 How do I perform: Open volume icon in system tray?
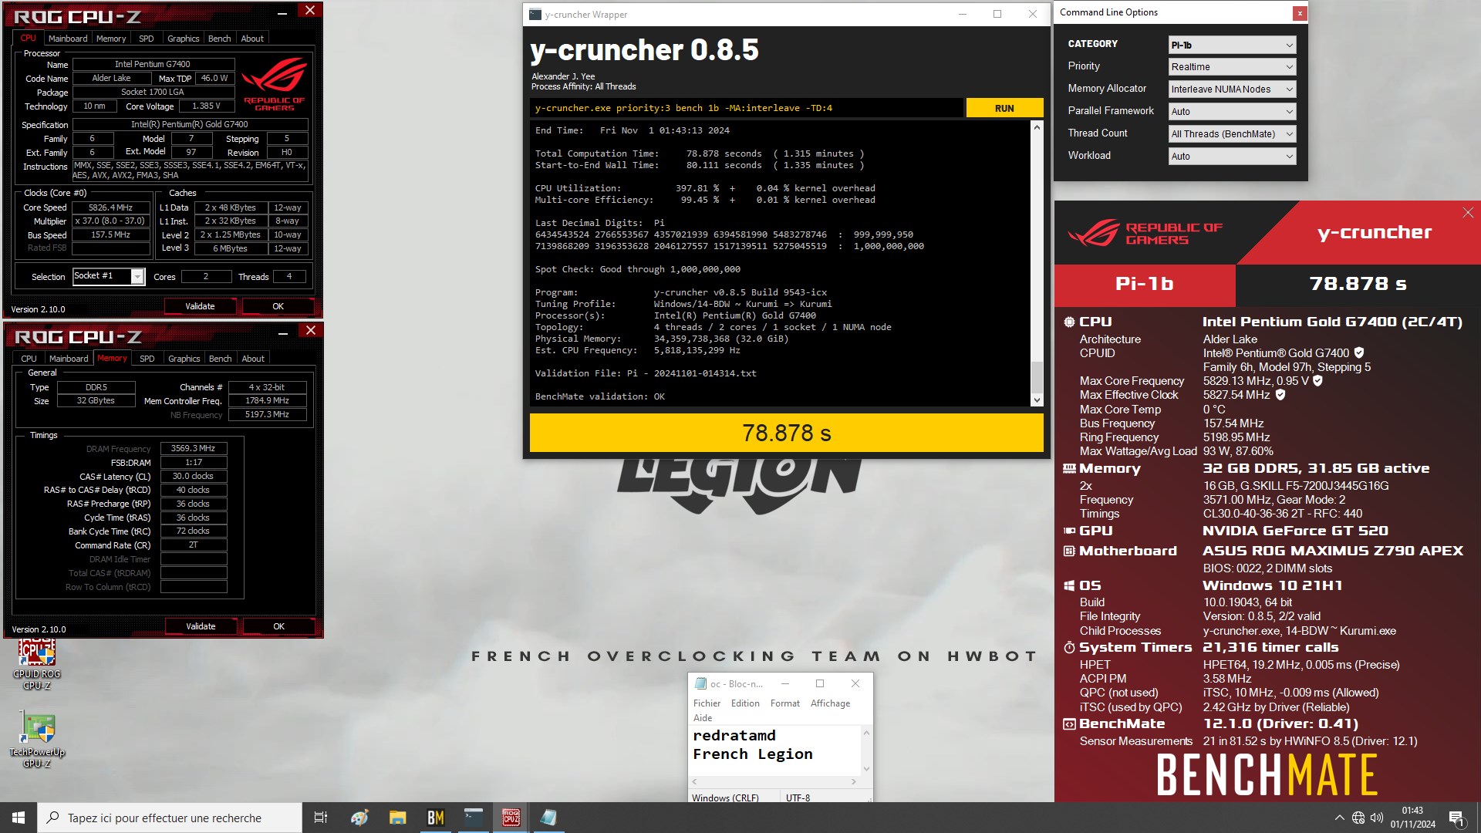(x=1377, y=818)
